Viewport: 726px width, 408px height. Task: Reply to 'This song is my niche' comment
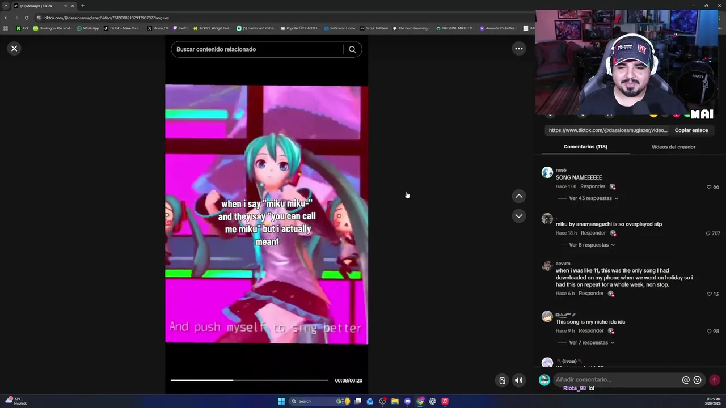591,331
